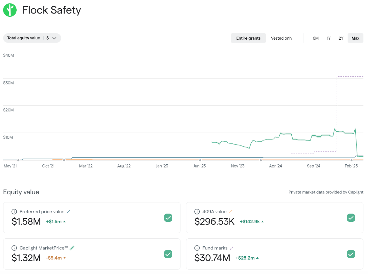Viewport: 371px width, 274px height.
Task: Disable the 409A value chart overlay
Action: (351, 218)
